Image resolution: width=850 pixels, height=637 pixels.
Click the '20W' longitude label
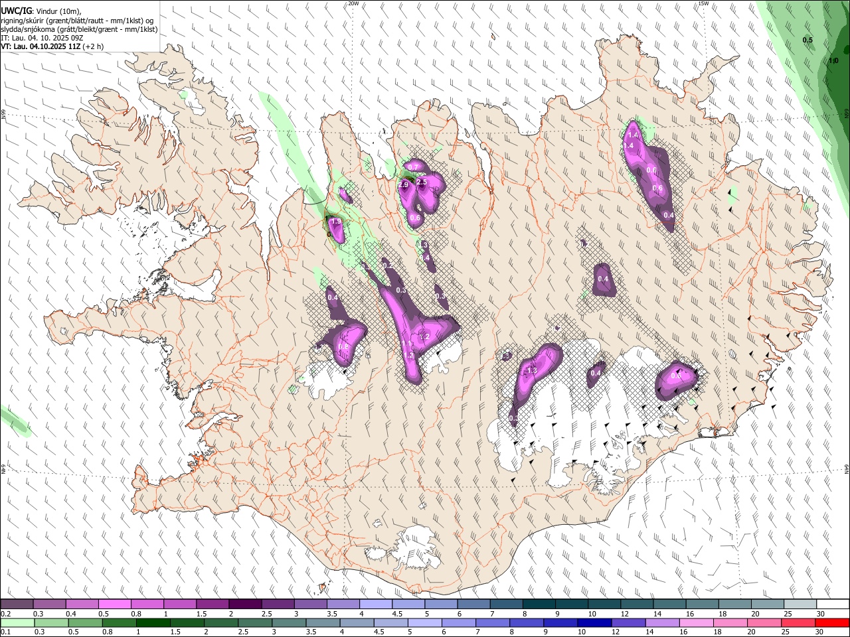click(354, 3)
